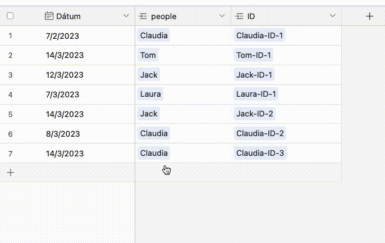Click the lookup icon beside people header
The height and width of the screenshot is (243, 385).
(x=143, y=16)
